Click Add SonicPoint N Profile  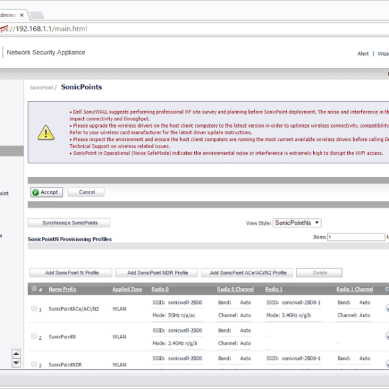71,273
